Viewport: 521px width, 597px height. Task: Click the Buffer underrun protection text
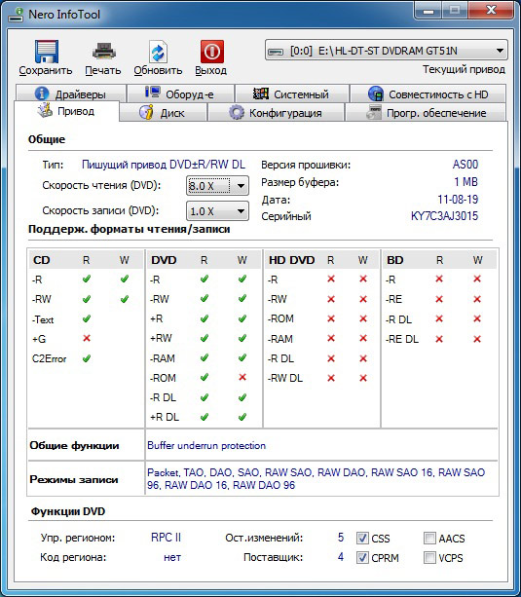(x=206, y=445)
